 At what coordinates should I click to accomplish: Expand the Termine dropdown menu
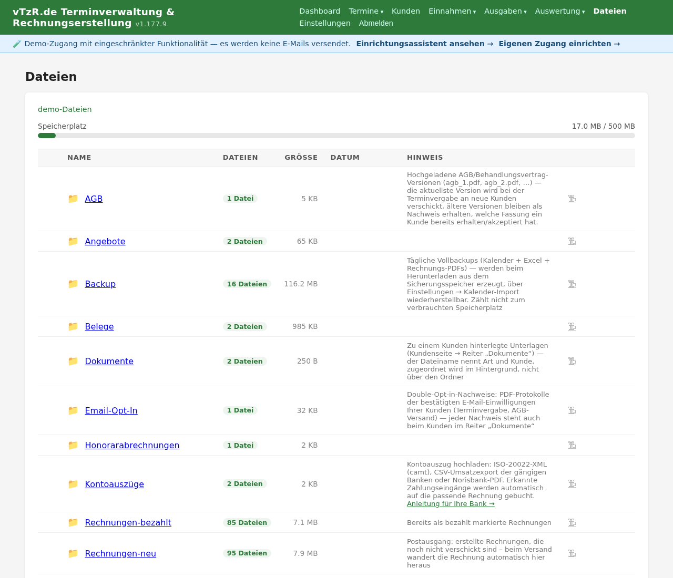pos(366,11)
